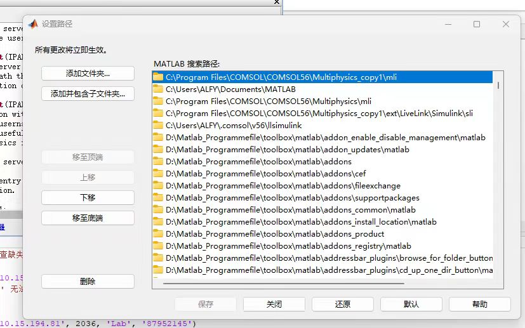Click the MATLAB logo icon in title bar
The image size is (525, 328).
(32, 24)
